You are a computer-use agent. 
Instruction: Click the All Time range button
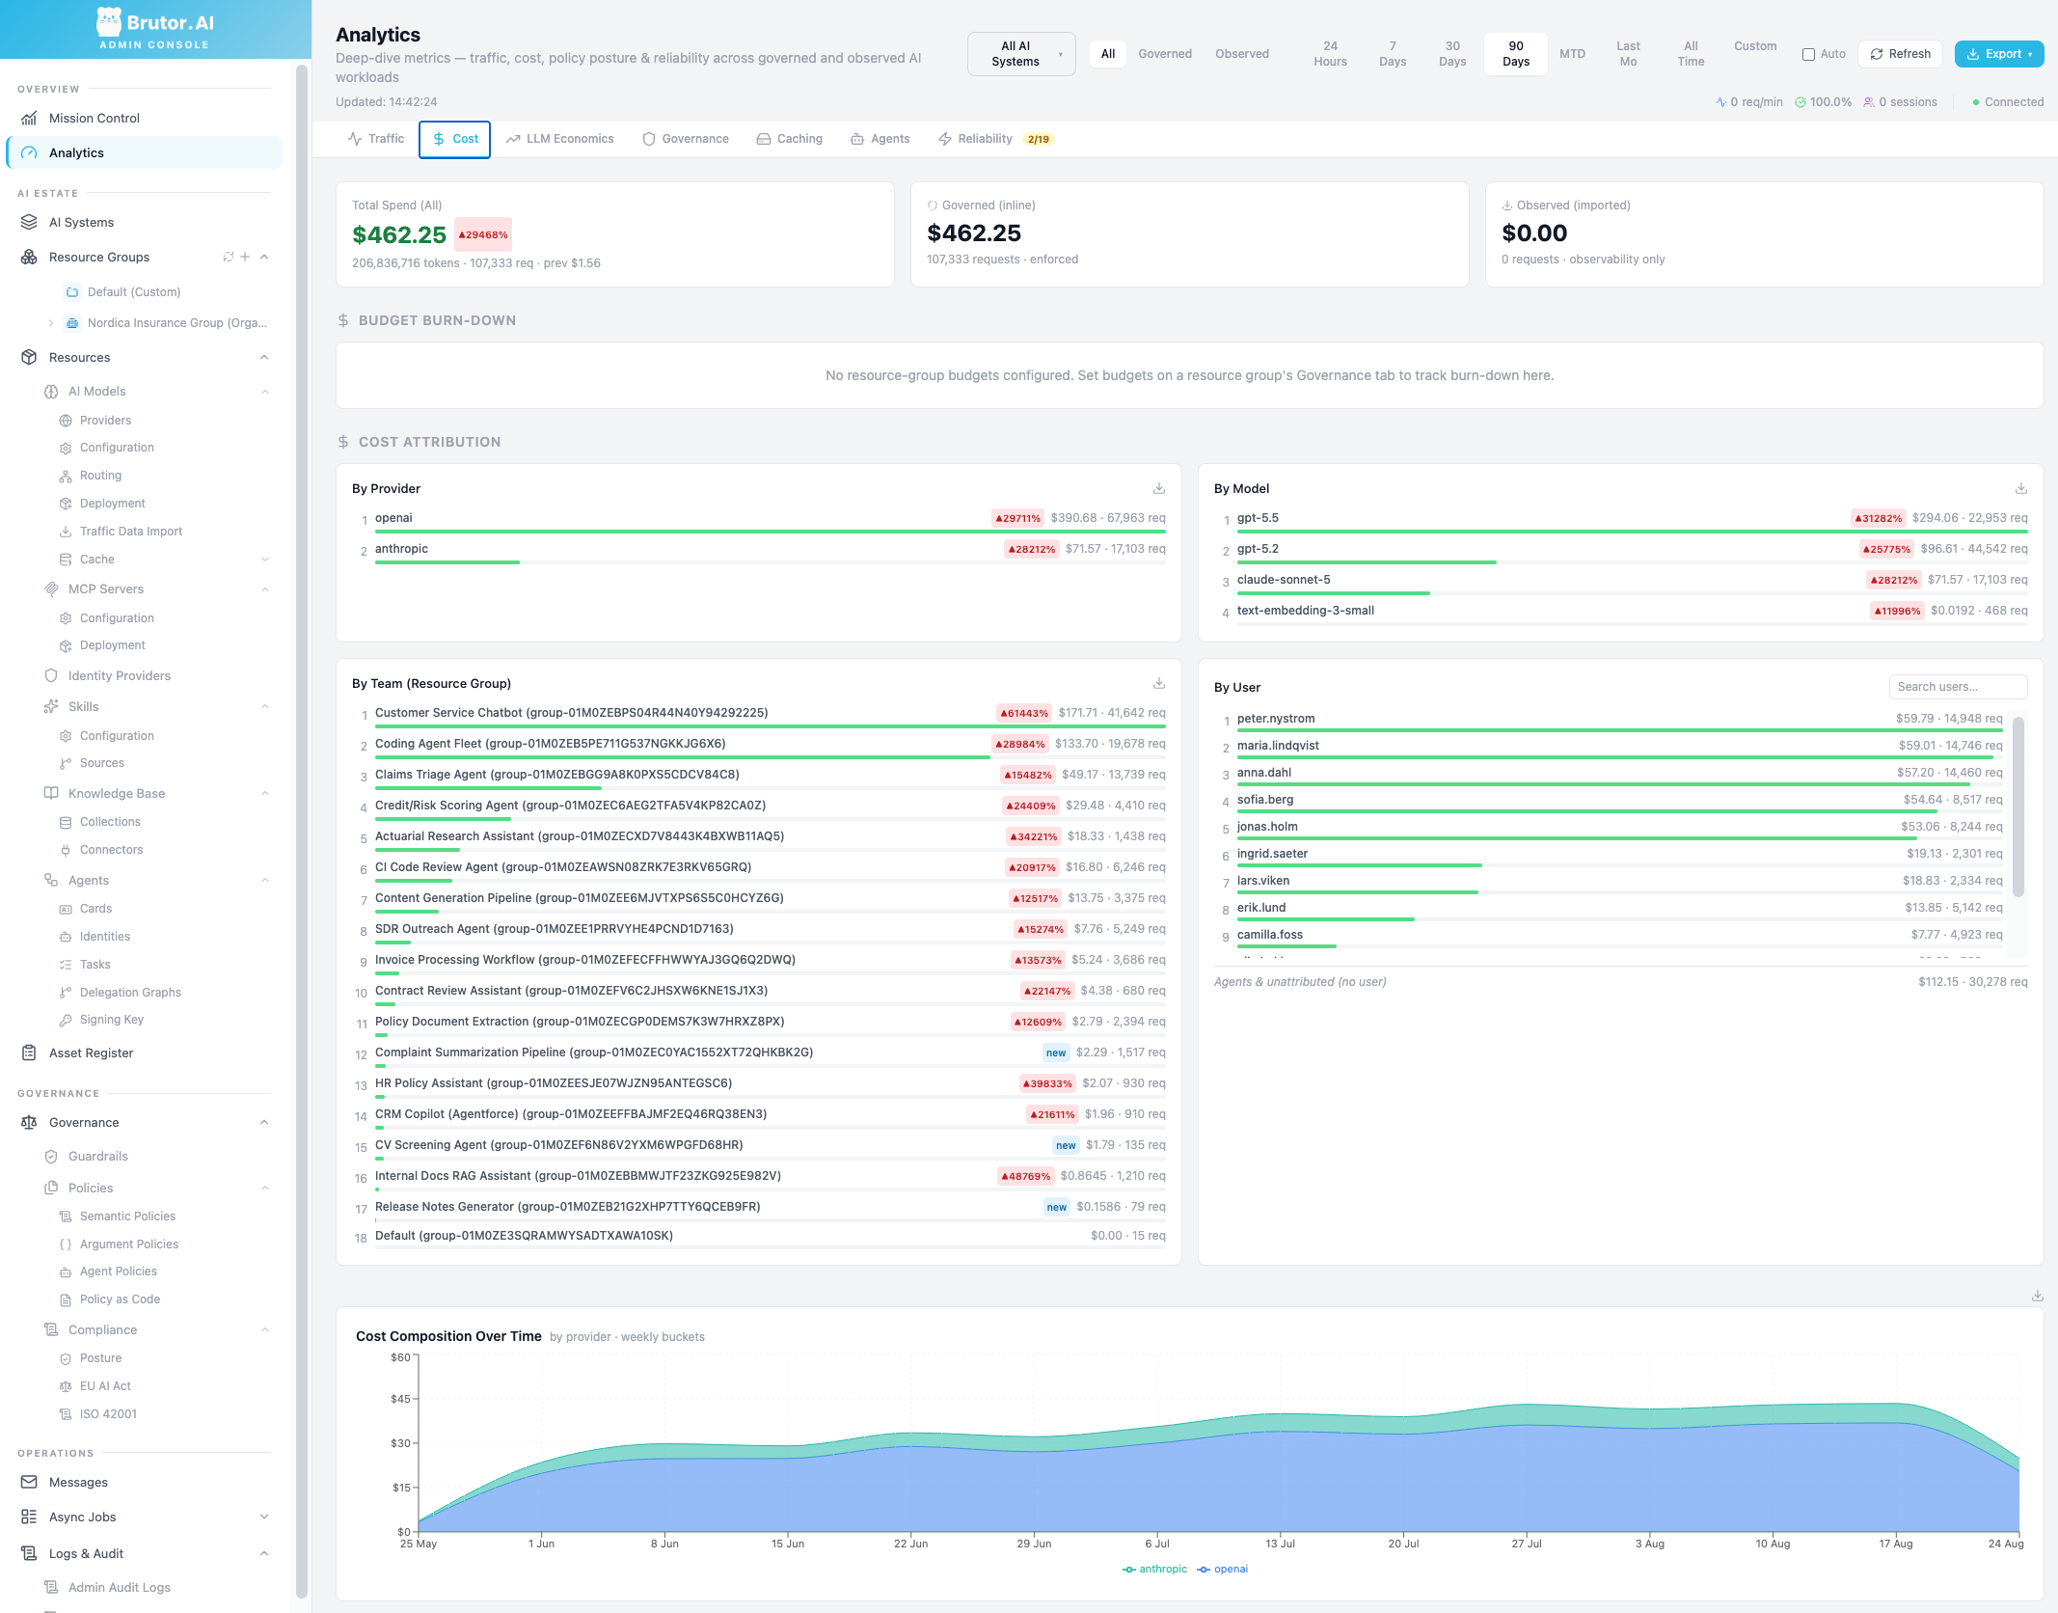pos(1691,54)
